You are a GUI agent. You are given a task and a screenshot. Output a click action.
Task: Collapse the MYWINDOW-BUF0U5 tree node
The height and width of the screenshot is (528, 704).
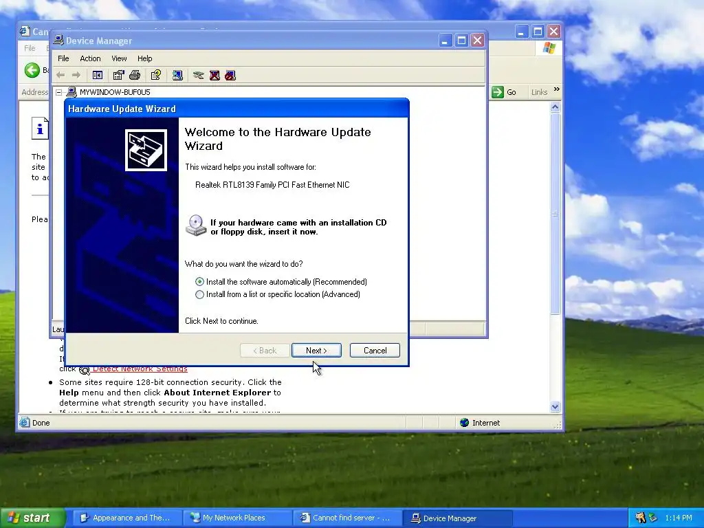(59, 93)
